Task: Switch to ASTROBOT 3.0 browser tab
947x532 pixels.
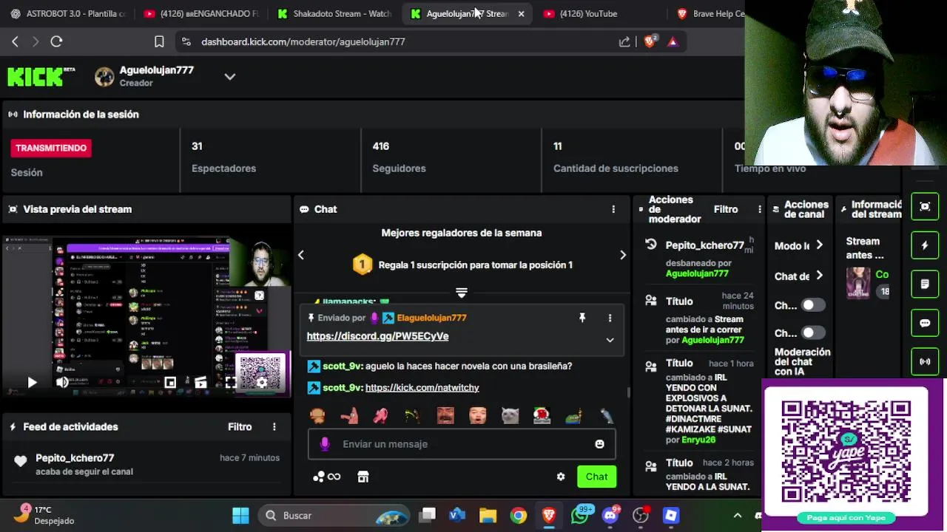Action: [x=68, y=13]
